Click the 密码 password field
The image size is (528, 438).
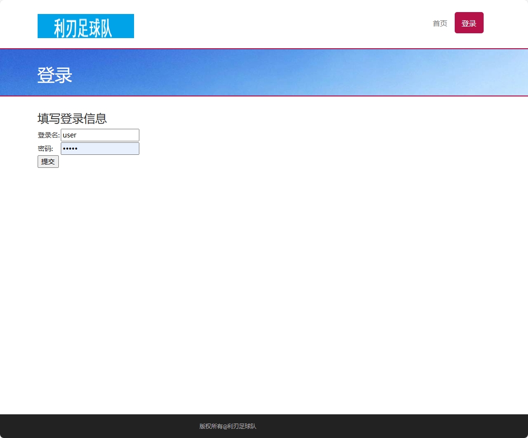pos(100,149)
